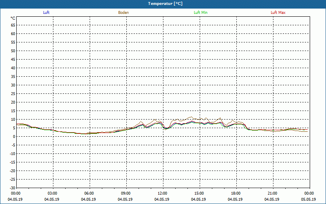Click the 12:00 time label
326x204 pixels.
coord(163,193)
